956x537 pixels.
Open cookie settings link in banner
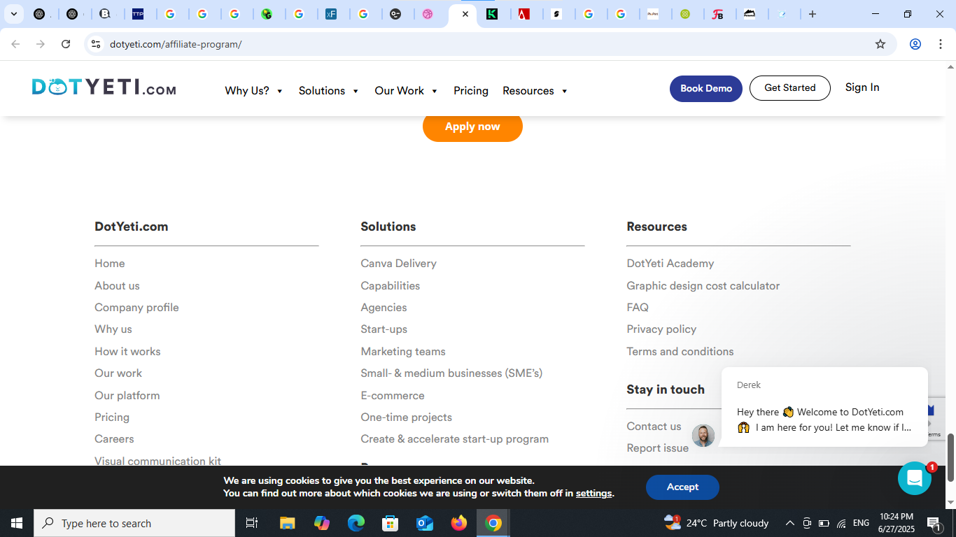(x=594, y=494)
